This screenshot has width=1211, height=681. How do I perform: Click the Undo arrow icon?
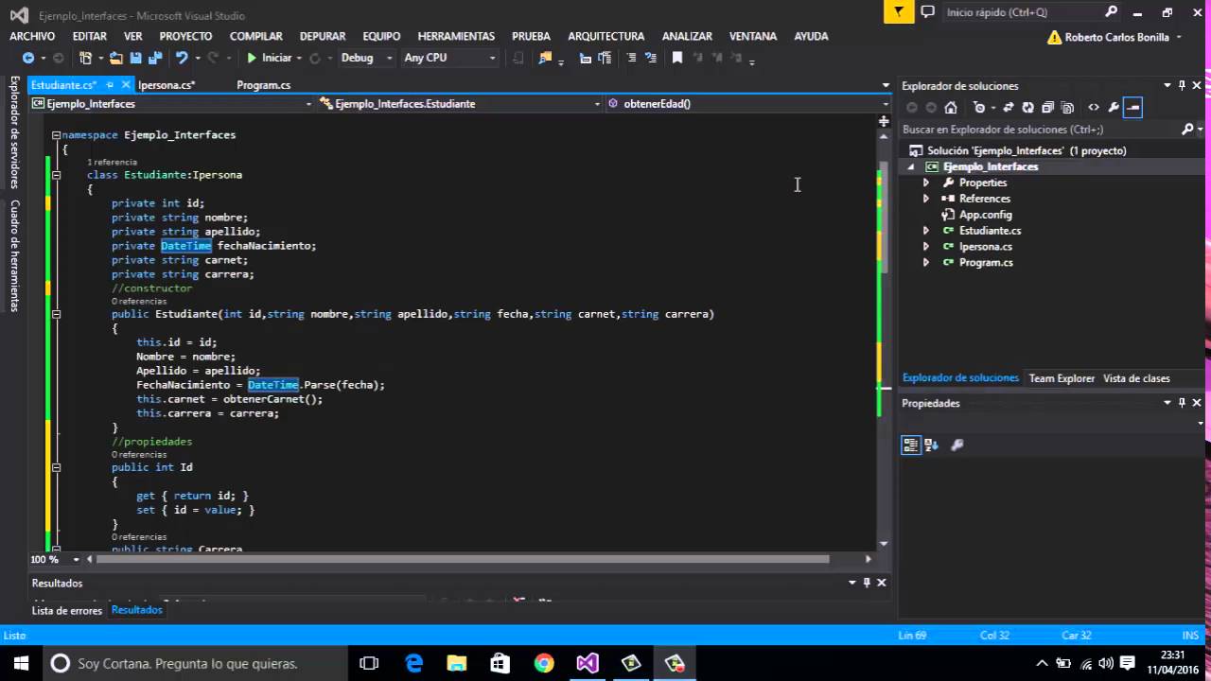coord(181,58)
